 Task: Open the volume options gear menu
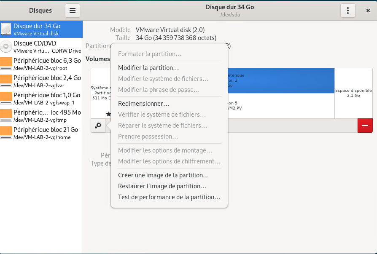(x=98, y=126)
